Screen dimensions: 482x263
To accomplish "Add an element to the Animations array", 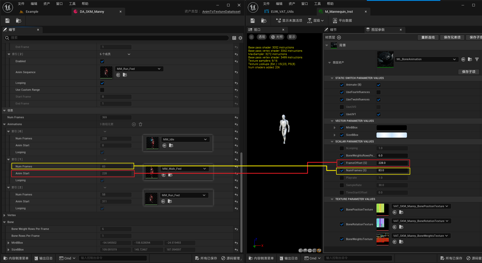I will [134, 124].
